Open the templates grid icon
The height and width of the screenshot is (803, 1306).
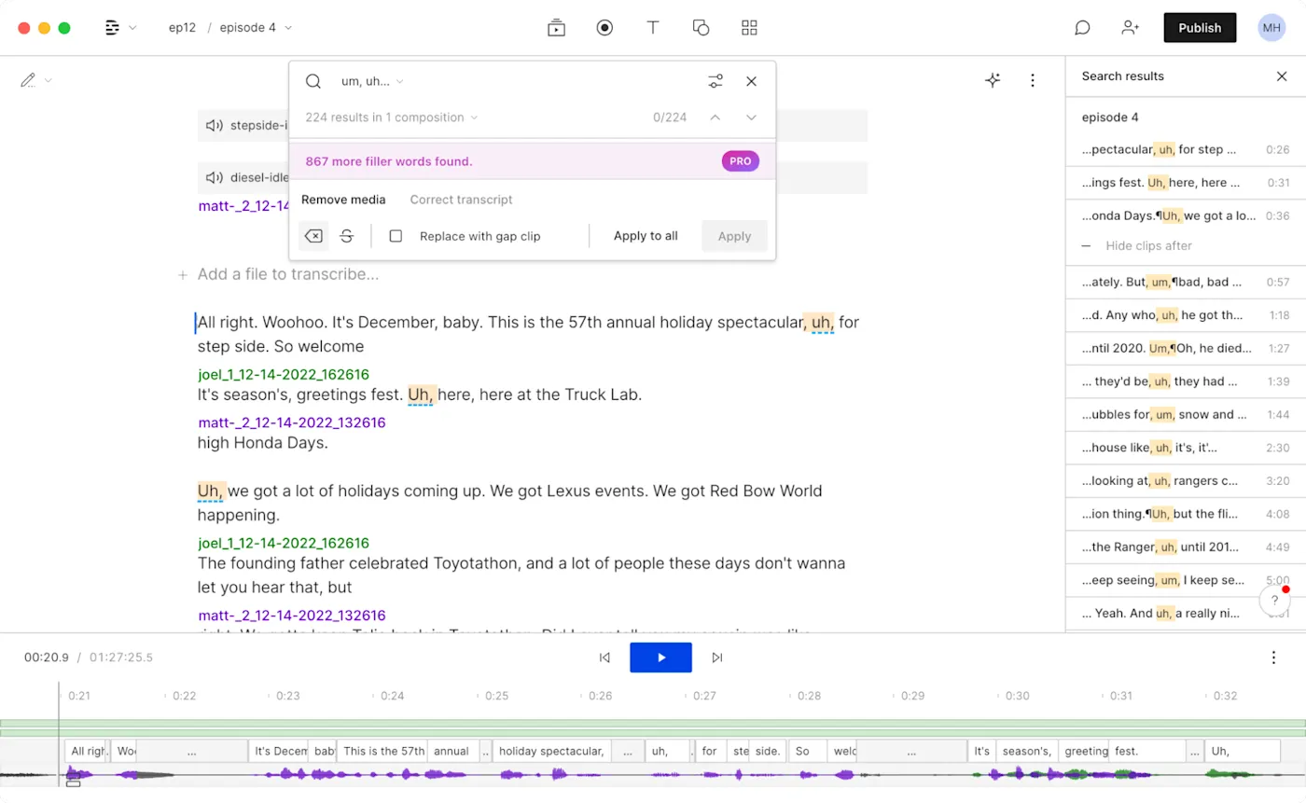coord(749,28)
